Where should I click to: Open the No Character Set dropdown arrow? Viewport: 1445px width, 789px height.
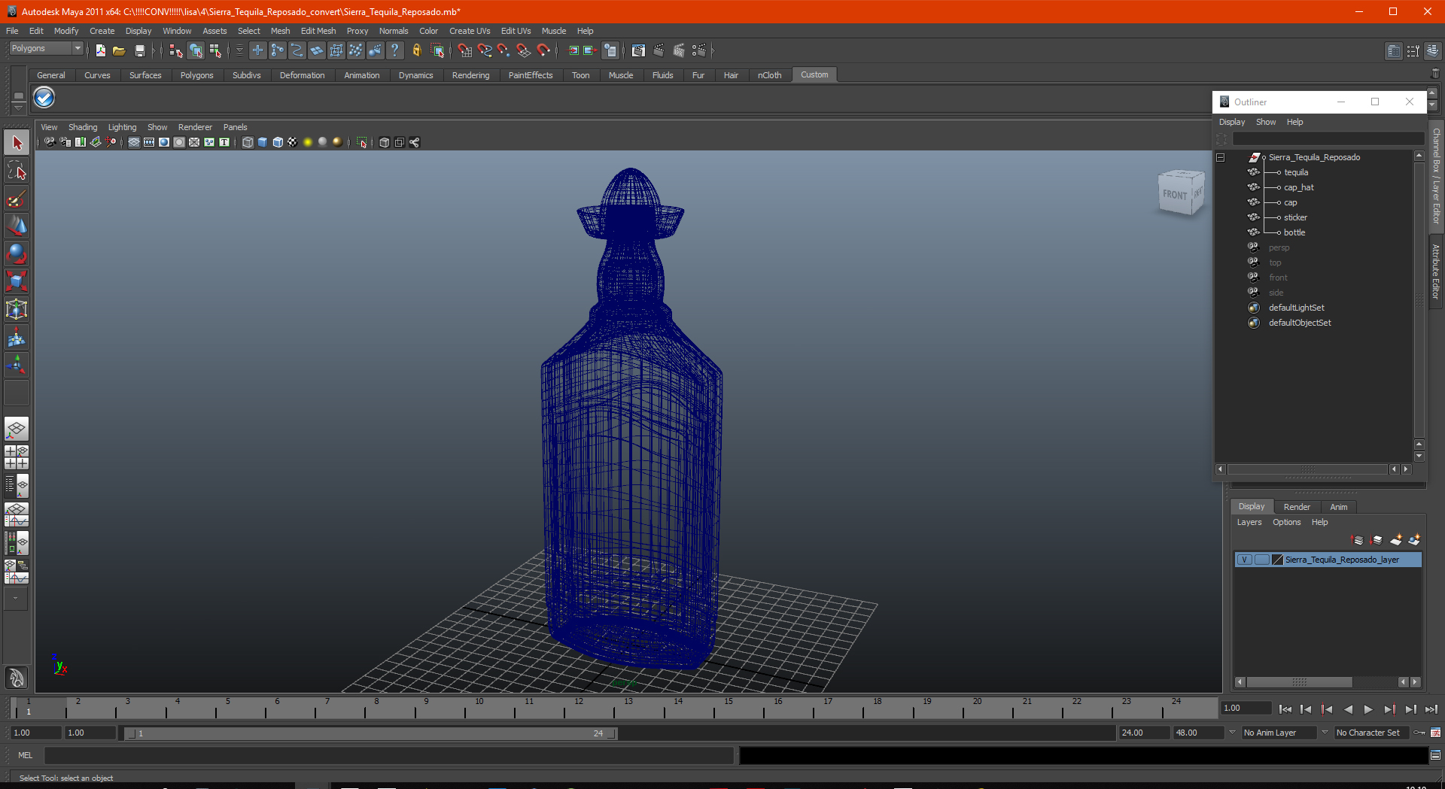coord(1325,732)
